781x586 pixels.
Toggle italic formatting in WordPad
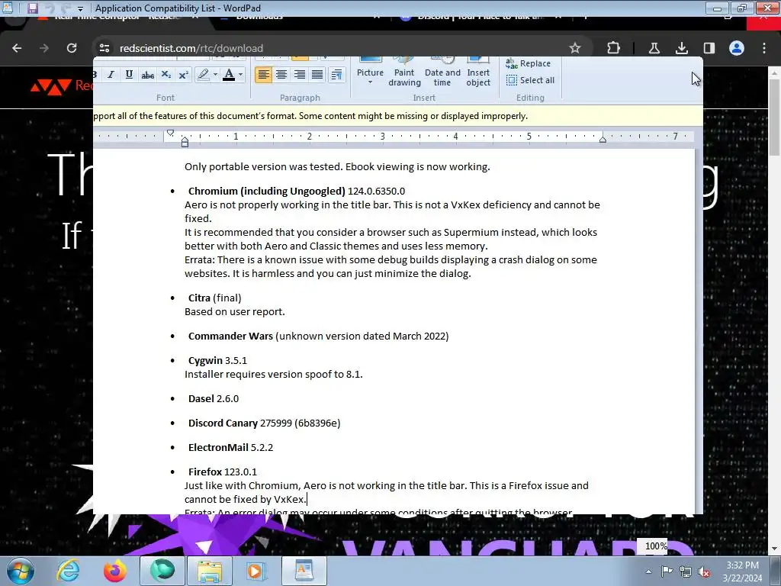[x=111, y=75]
